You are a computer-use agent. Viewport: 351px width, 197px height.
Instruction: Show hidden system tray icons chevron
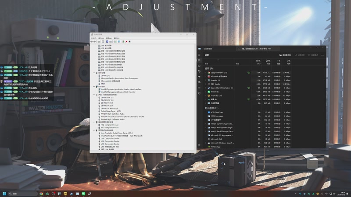[x=296, y=193]
